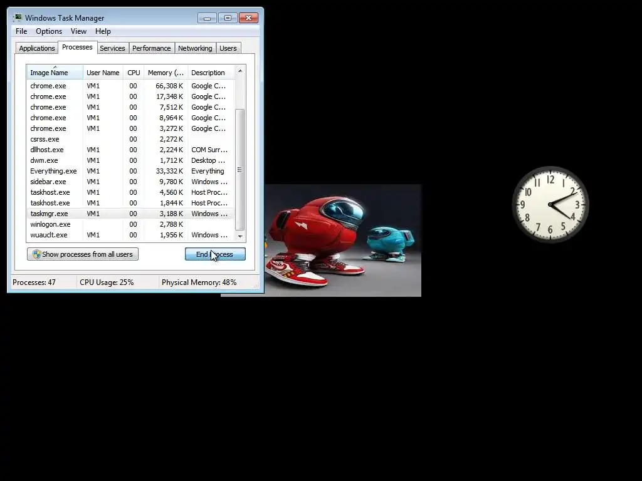The height and width of the screenshot is (481, 642).
Task: Open the View menu
Action: (78, 31)
